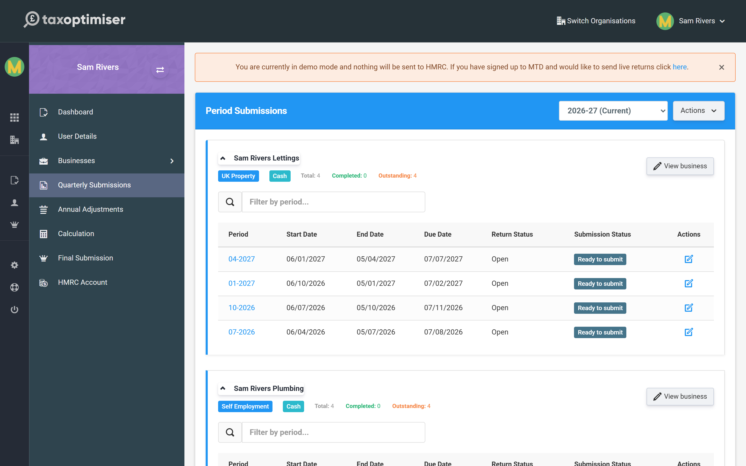Click the green M avatar in top bar
The image size is (746, 466).
[x=665, y=21]
